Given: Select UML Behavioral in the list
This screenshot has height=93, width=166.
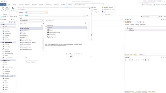Looking at the screenshot, I should 25,31.
